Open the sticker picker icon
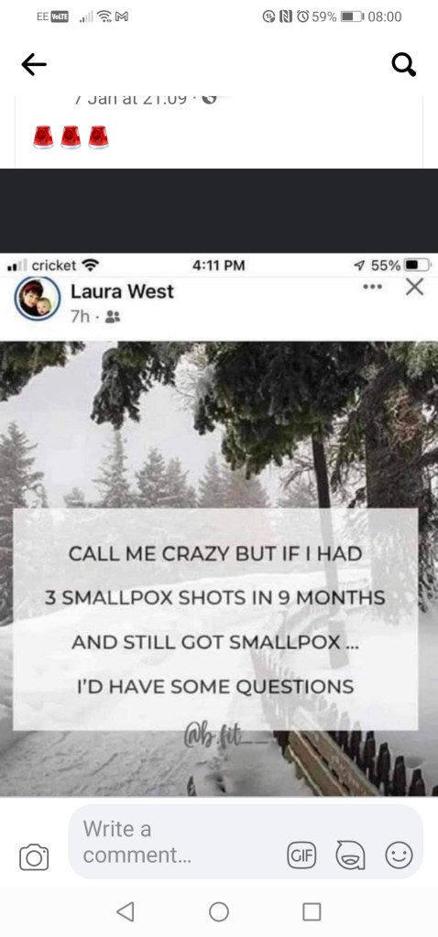The image size is (438, 937). pos(351,855)
